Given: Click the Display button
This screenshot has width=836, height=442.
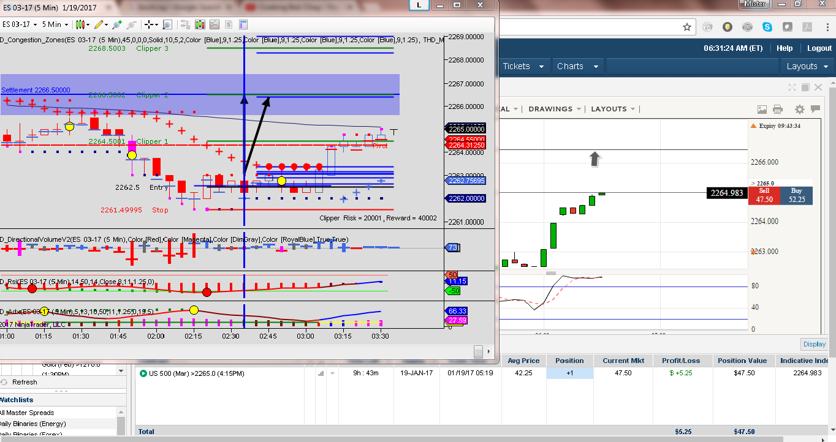Looking at the screenshot, I should pyautogui.click(x=815, y=344).
